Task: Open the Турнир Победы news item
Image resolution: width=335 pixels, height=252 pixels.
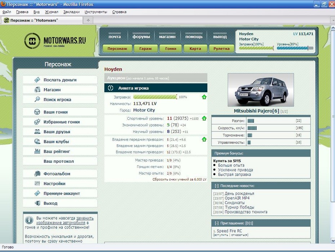Action: [x=239, y=207]
